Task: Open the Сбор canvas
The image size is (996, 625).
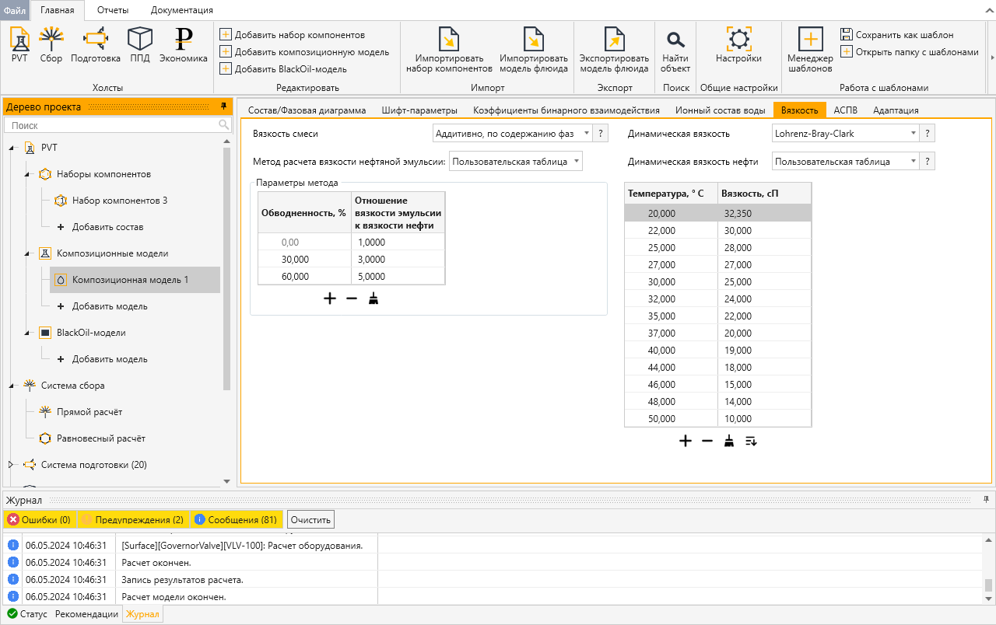Action: pyautogui.click(x=51, y=44)
